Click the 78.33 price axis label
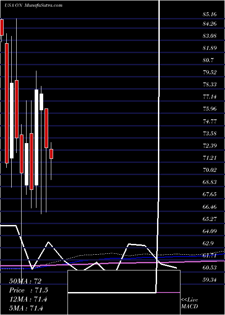Image resolution: width=225 pixels, height=315 pixels. (210, 85)
